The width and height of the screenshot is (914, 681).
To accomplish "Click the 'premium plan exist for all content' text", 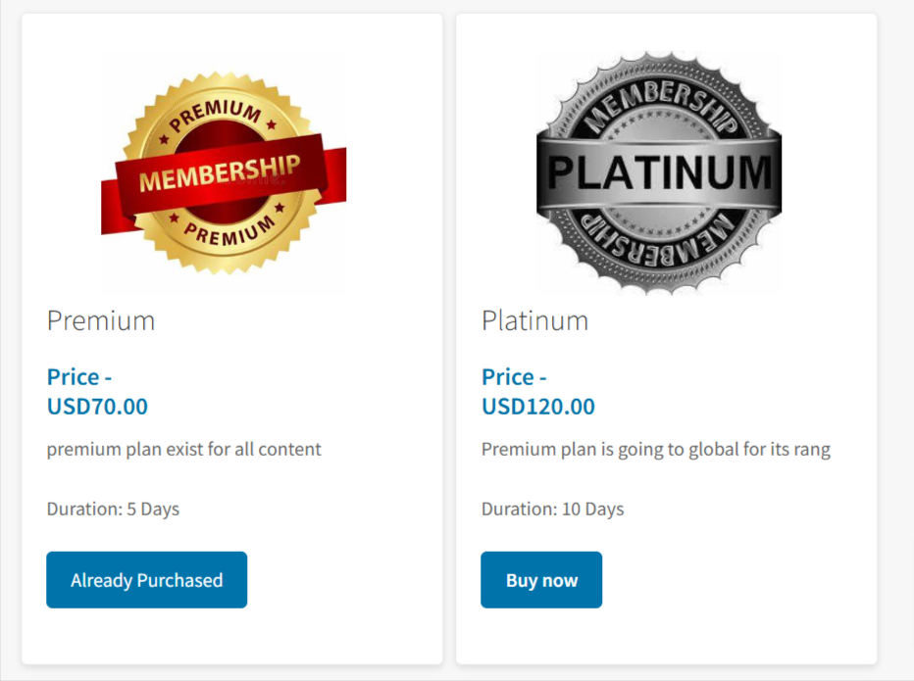I will pyautogui.click(x=184, y=450).
